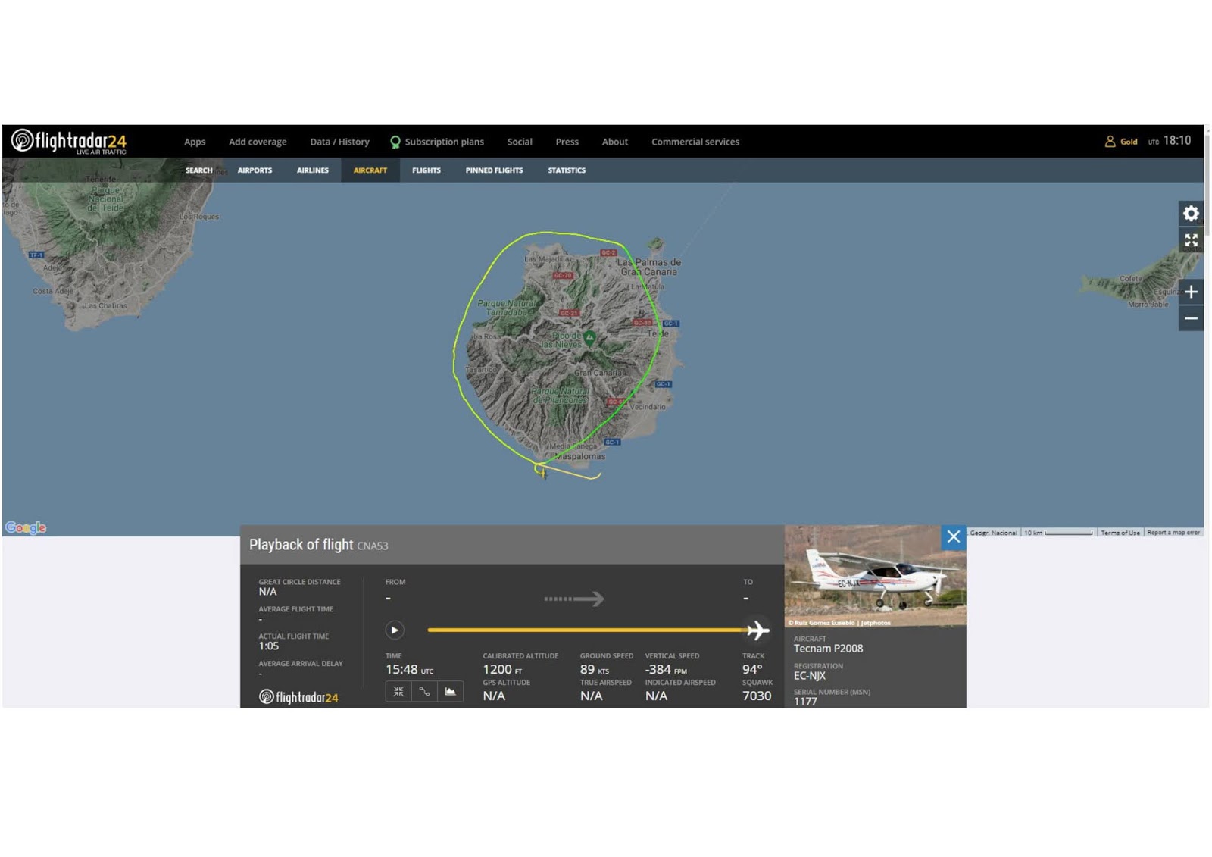This screenshot has height=857, width=1212.
Task: Open Subscription plans
Action: (x=444, y=142)
